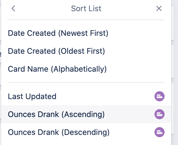Viewport: 178px width, 145px height.
Task: Select the Last Updated sort option
Action: [32, 97]
